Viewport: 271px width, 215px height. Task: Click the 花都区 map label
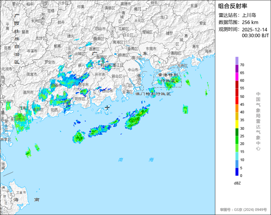point(124,29)
